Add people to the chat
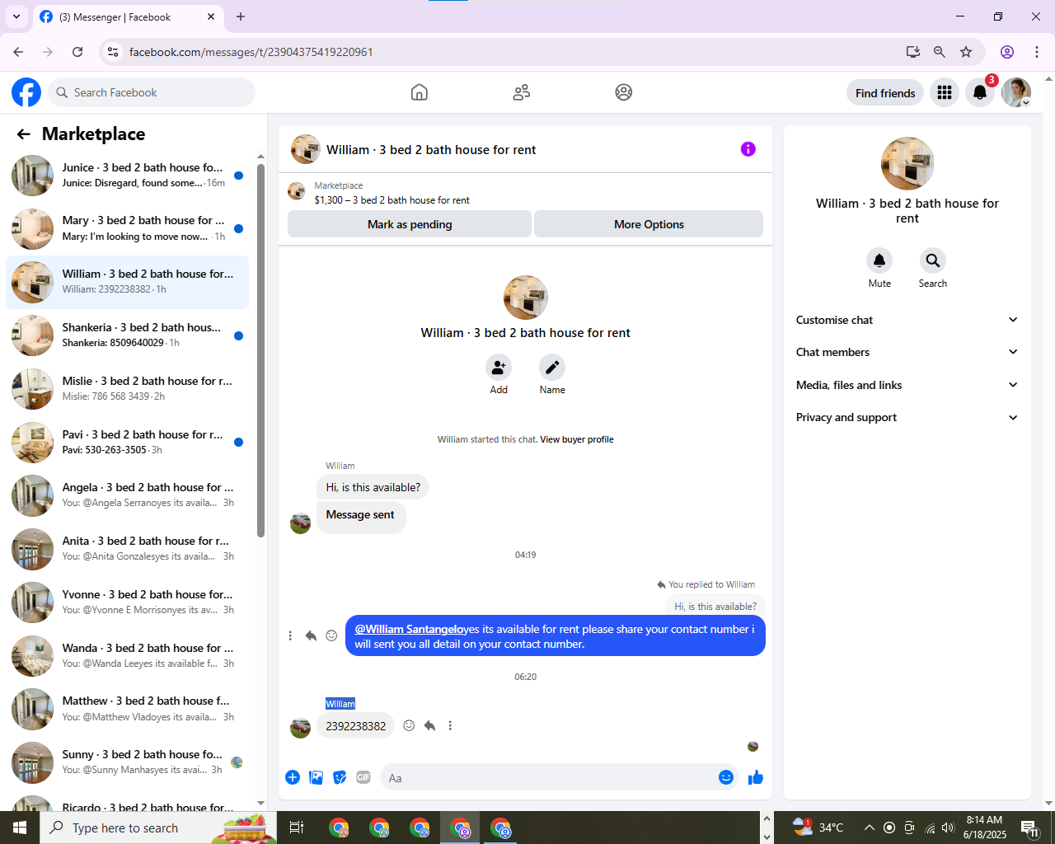This screenshot has width=1055, height=844. click(x=499, y=368)
